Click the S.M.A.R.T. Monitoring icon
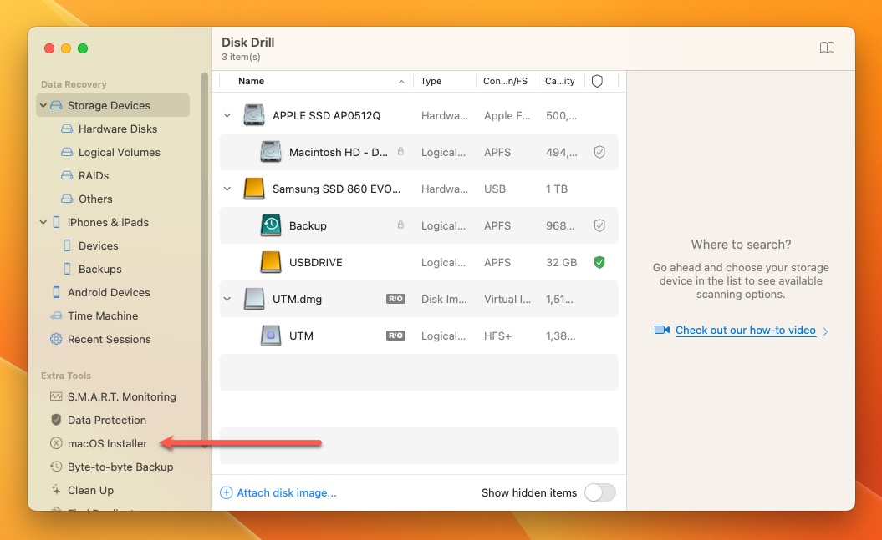 tap(56, 396)
